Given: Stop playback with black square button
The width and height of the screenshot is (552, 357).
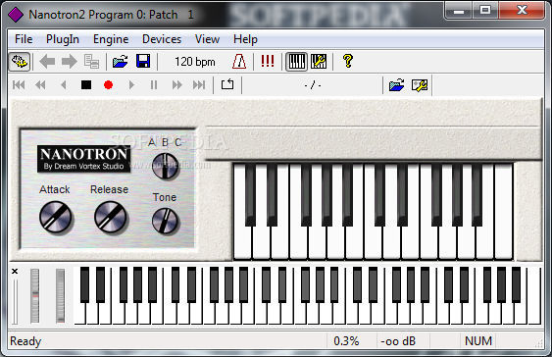Looking at the screenshot, I should [x=86, y=85].
